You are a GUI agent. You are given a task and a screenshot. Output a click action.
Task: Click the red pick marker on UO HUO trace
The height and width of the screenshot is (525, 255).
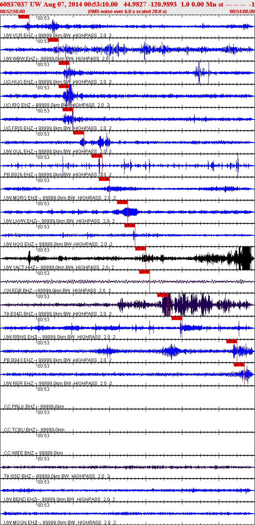(64, 63)
